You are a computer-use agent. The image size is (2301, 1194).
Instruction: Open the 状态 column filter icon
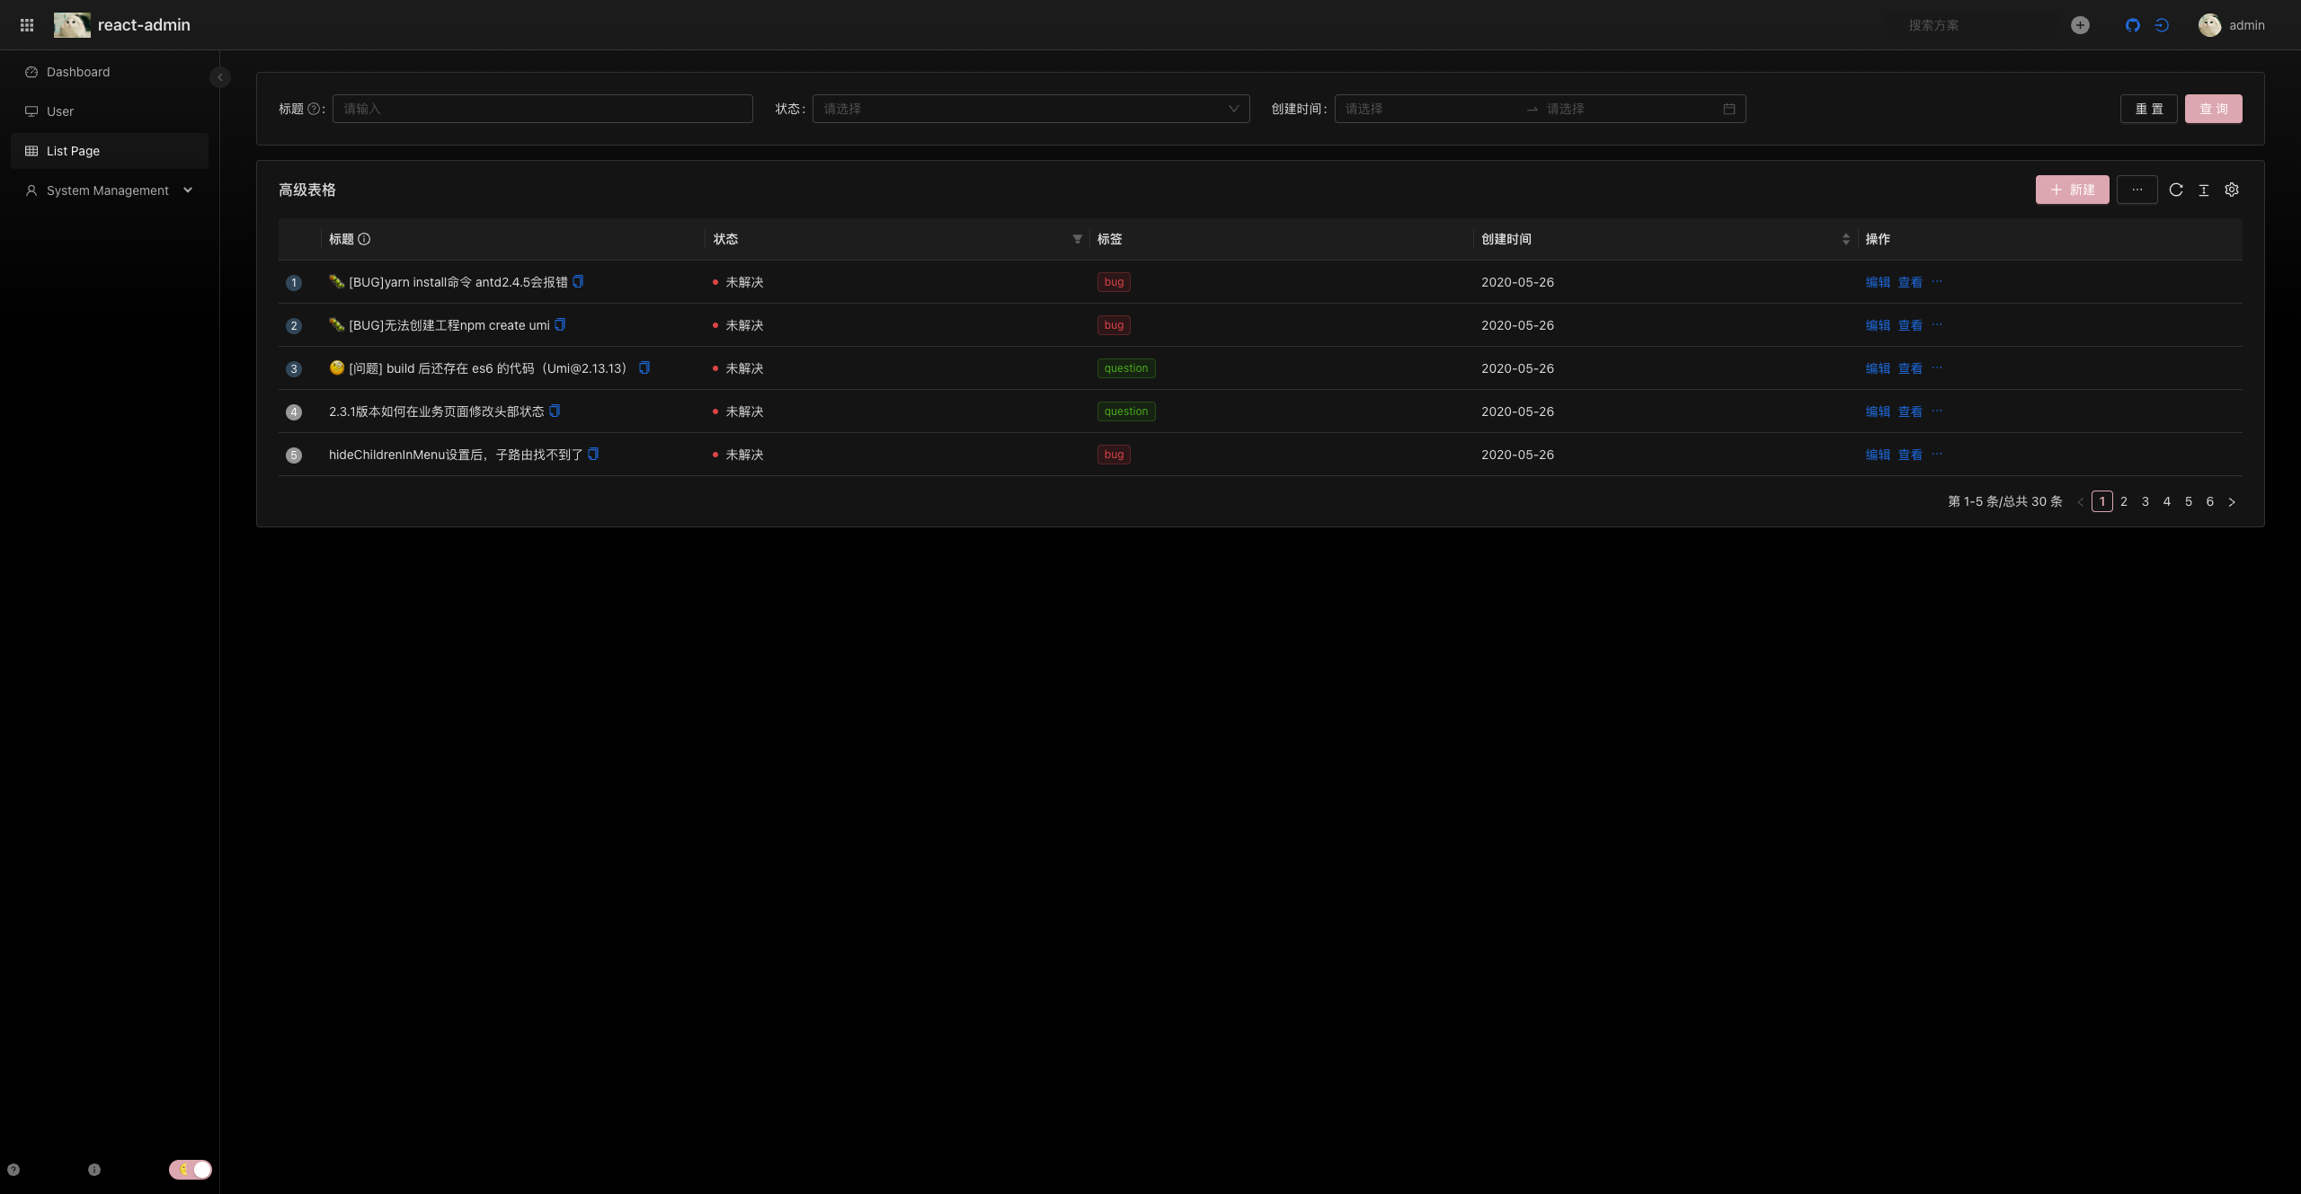(1077, 239)
